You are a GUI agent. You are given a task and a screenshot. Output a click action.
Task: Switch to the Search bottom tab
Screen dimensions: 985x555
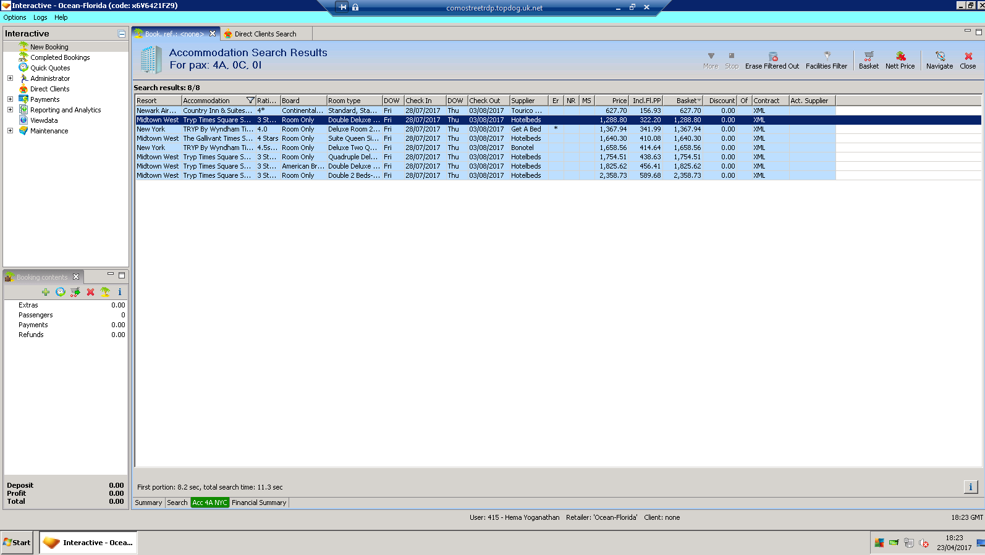coord(177,503)
